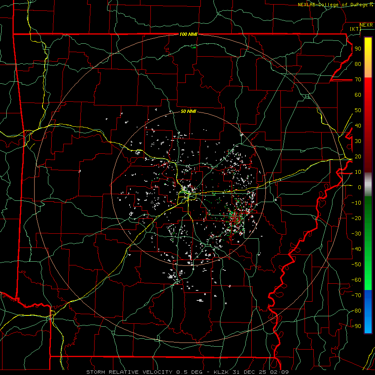Screen dimensions: 375x375
Task: Click the KLZK radar site identifier
Action: (221, 372)
